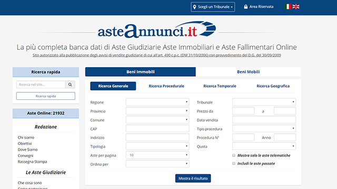Click the Prezzo da minimum field
337x189 pixels.
[x=243, y=111]
